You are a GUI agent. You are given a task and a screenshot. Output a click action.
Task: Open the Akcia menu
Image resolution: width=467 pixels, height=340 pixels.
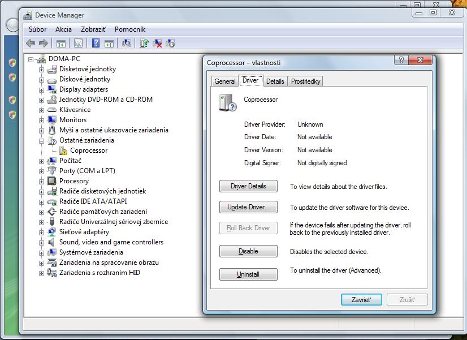point(63,29)
